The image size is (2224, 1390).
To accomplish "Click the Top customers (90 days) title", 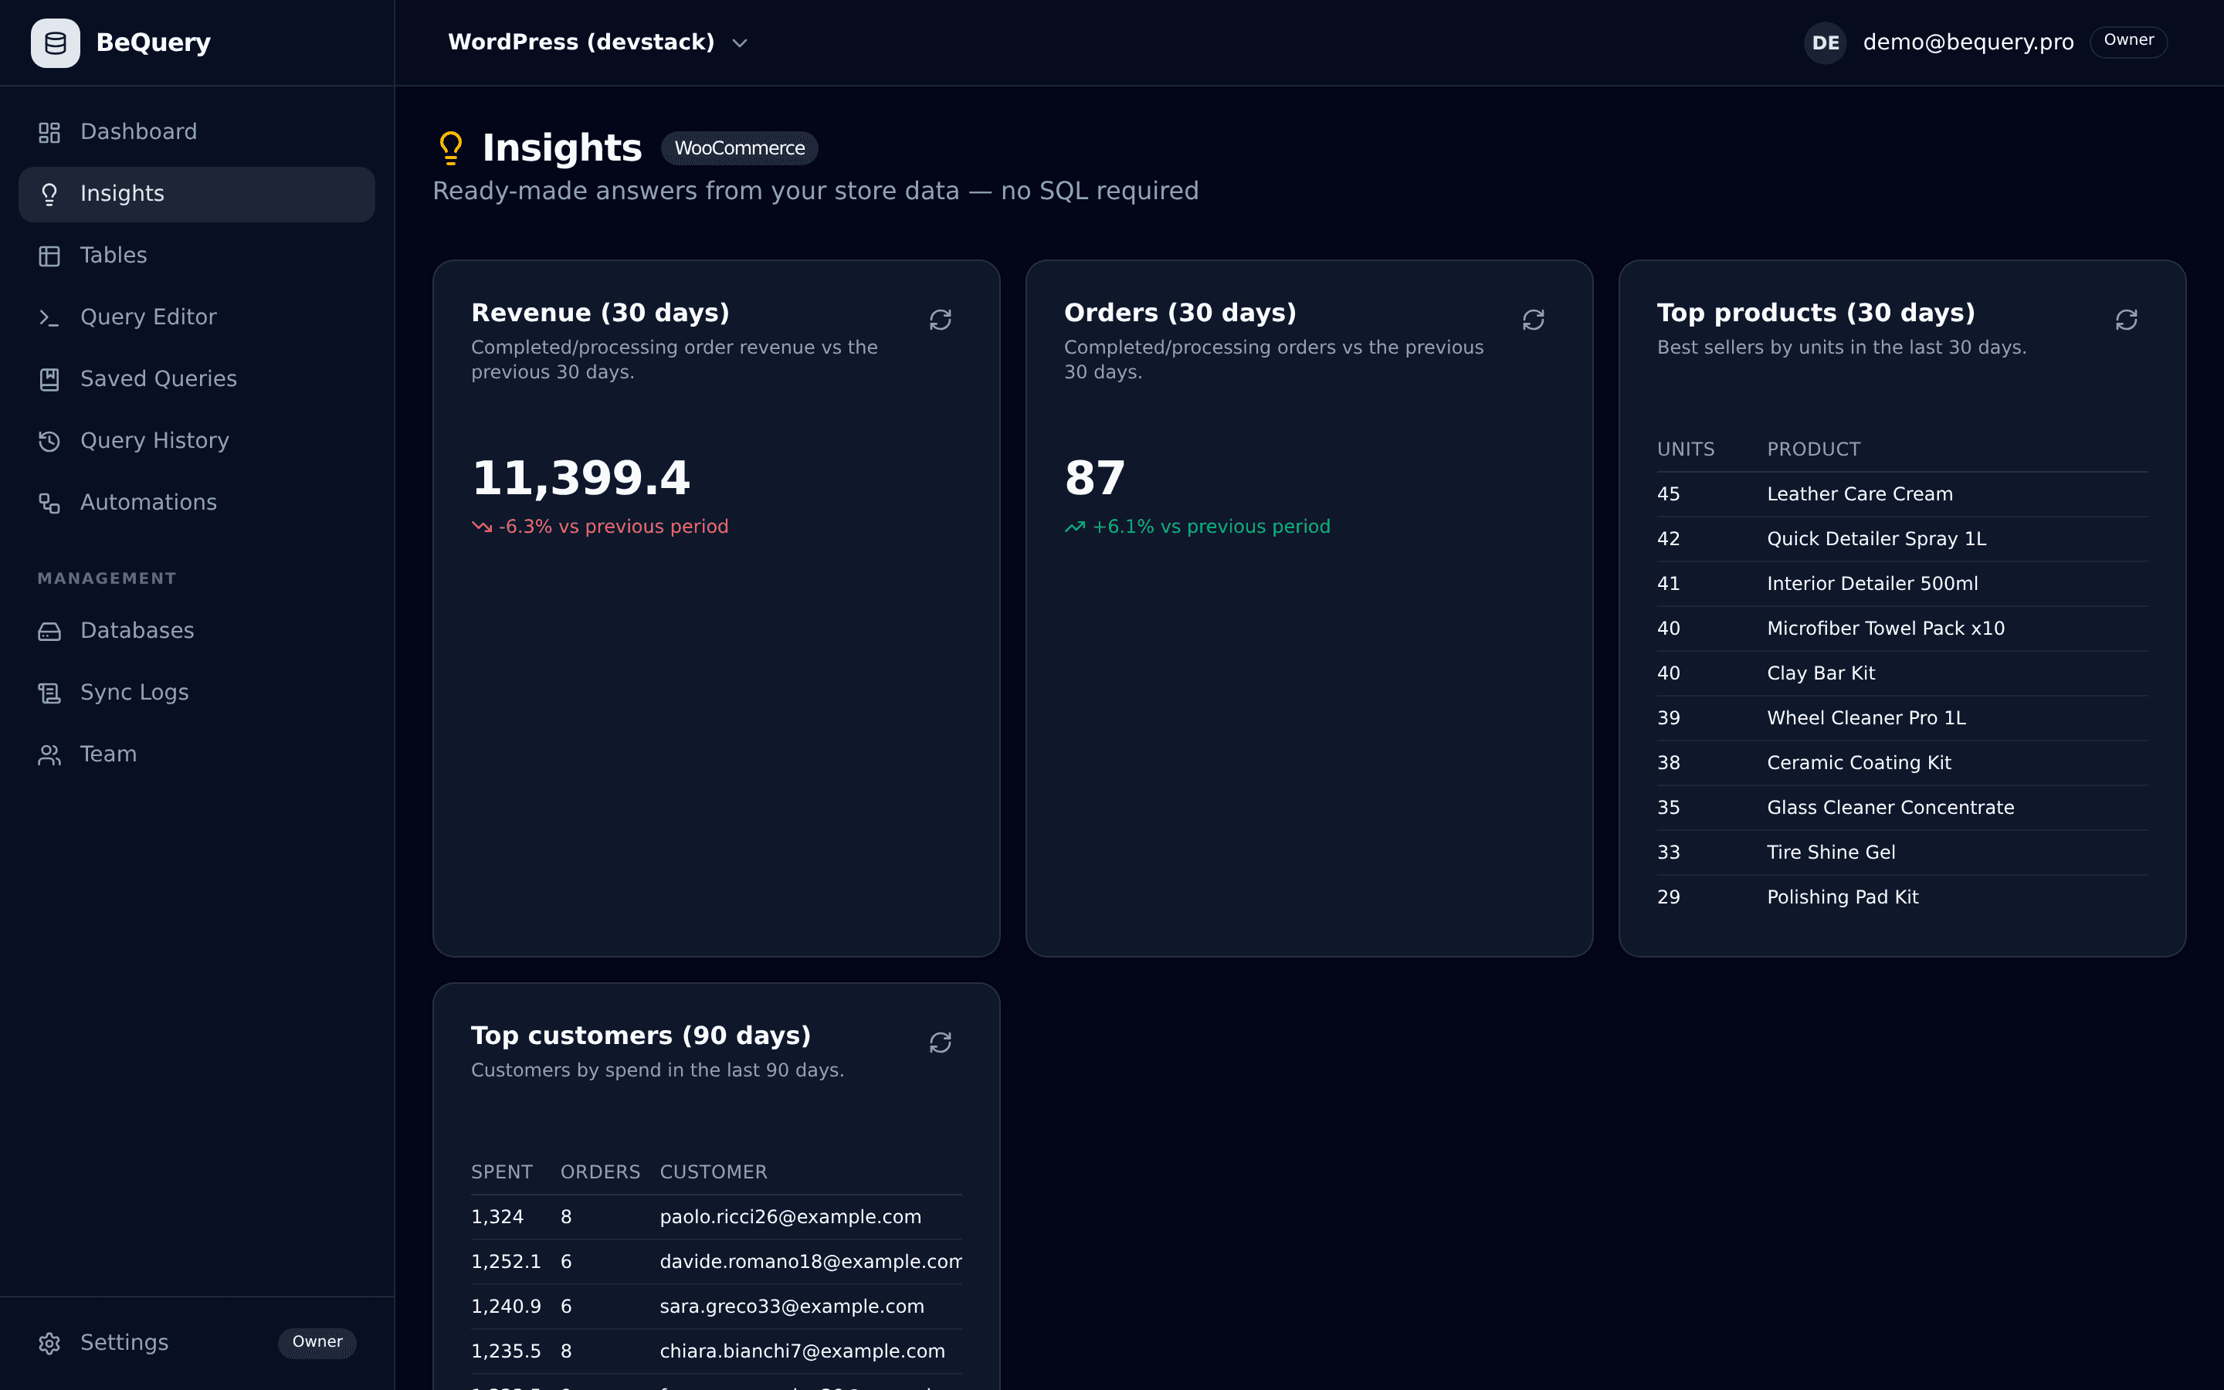I will (640, 1036).
